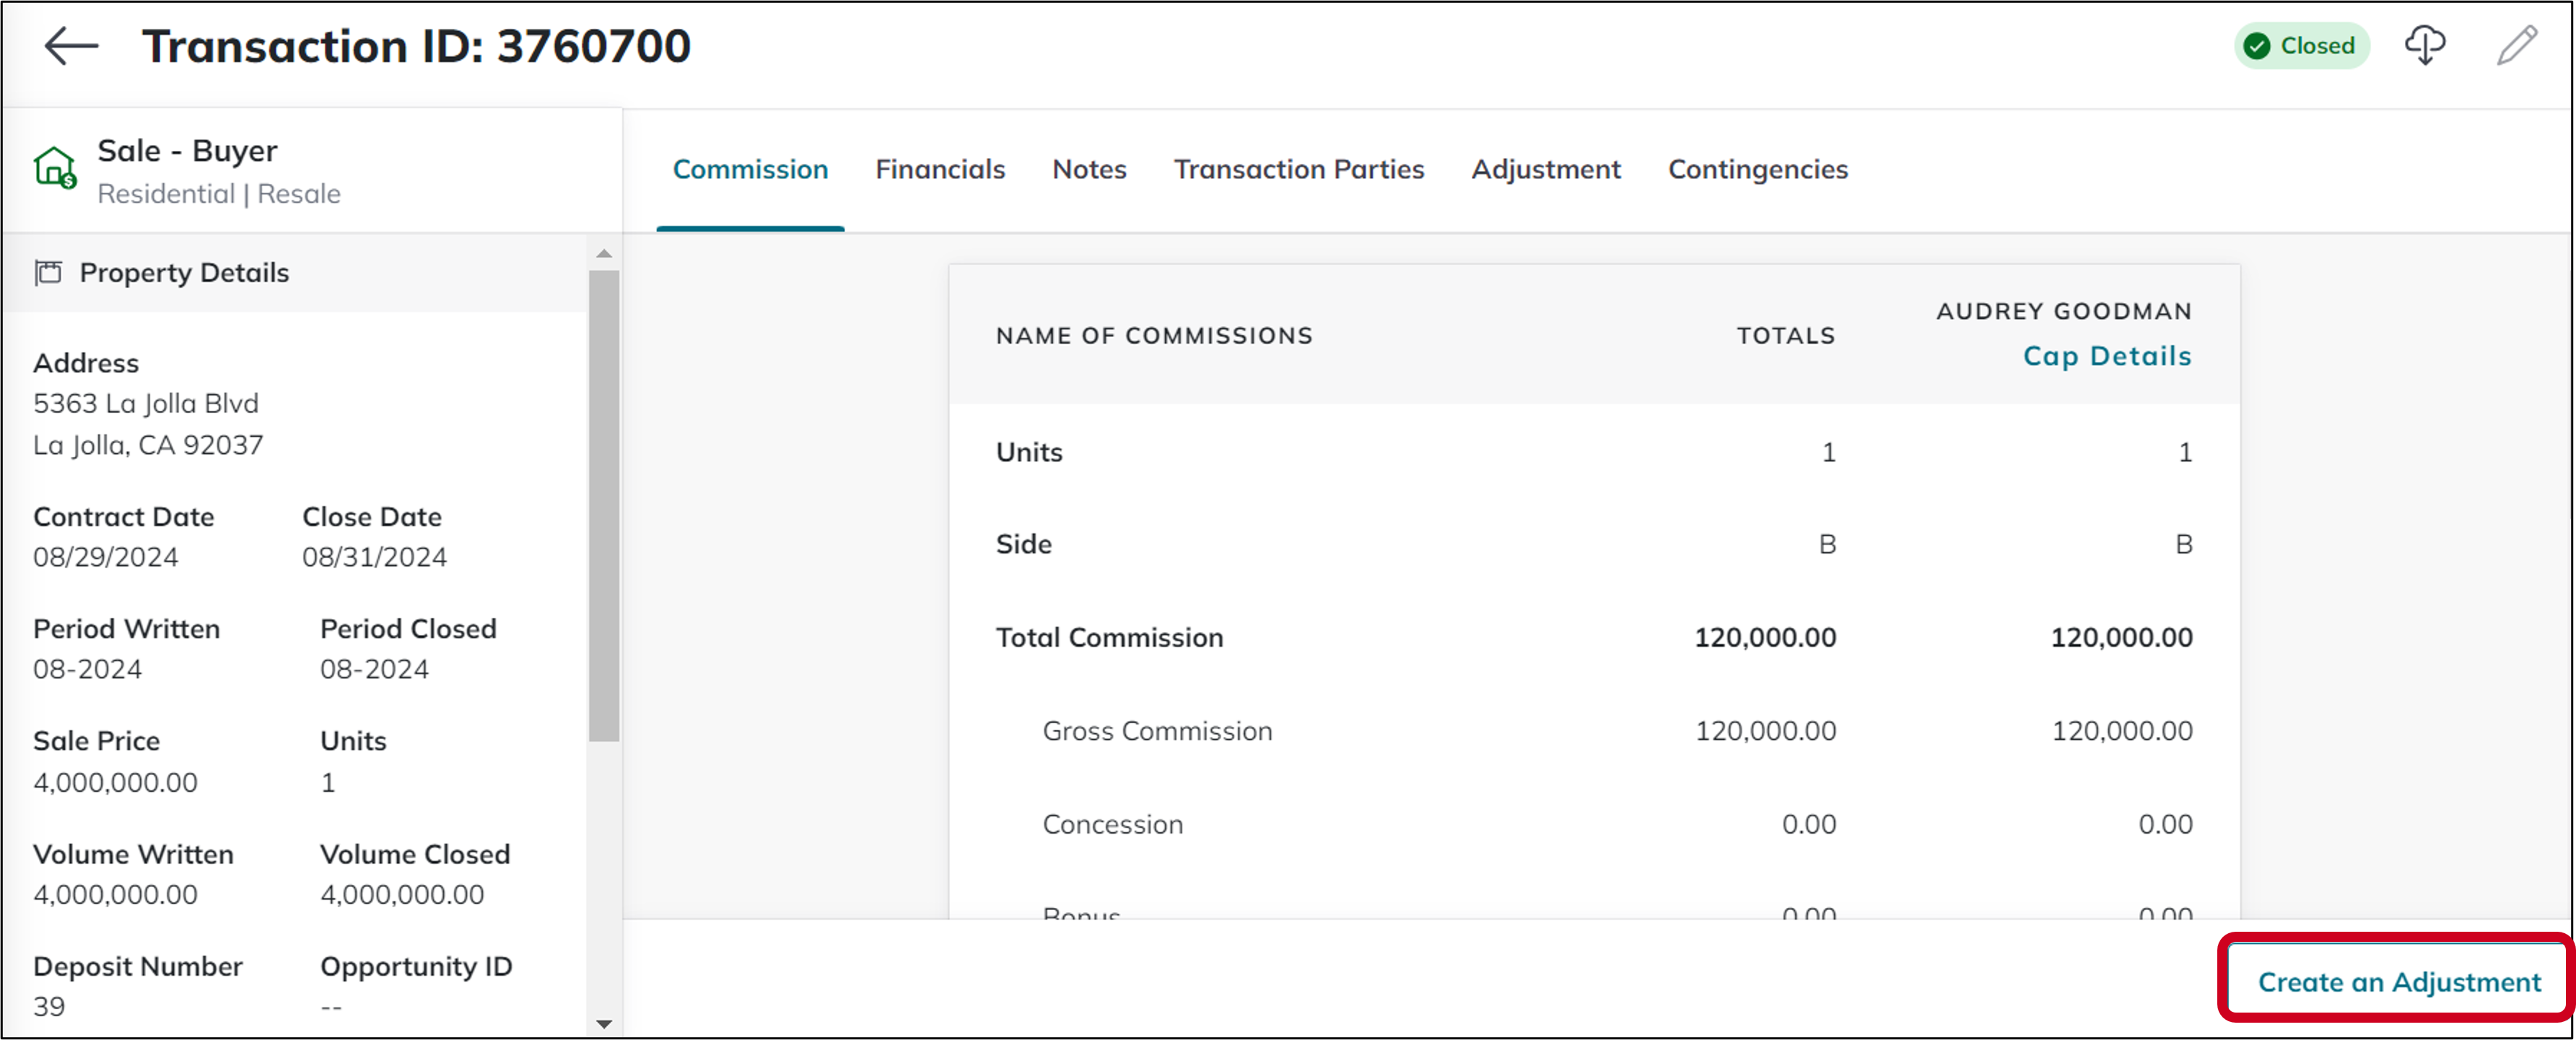Click Create an Adjustment button
Image resolution: width=2576 pixels, height=1040 pixels.
coord(2398,982)
